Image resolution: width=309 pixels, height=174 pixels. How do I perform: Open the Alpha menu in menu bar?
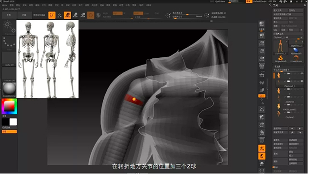4,5
